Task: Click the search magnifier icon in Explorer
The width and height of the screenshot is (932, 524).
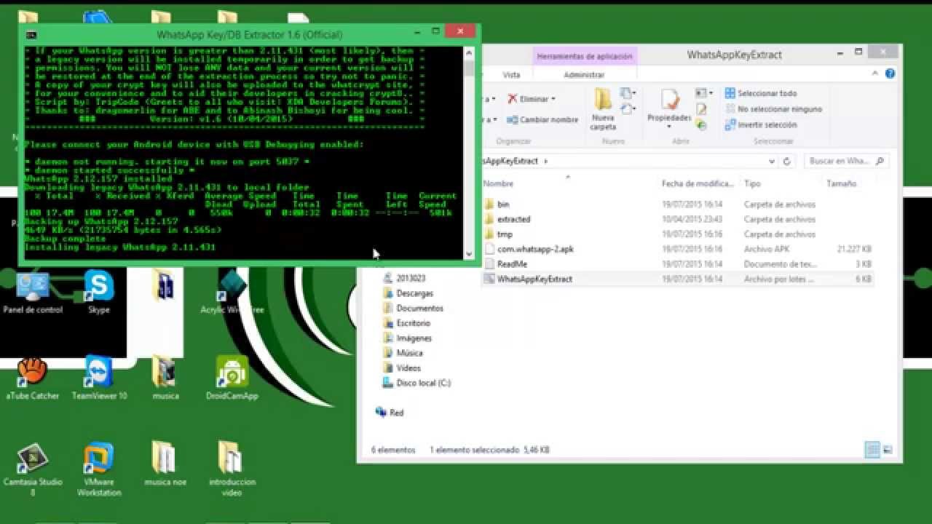Action: tap(880, 161)
